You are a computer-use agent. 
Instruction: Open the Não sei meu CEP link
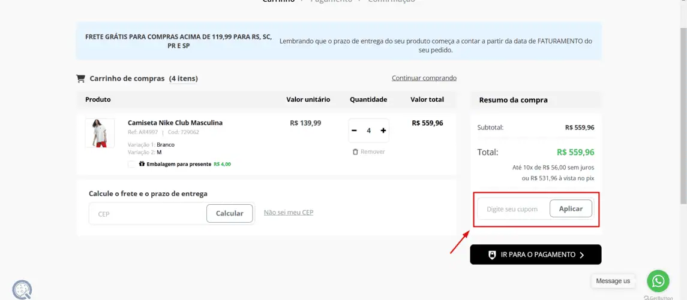coord(288,212)
